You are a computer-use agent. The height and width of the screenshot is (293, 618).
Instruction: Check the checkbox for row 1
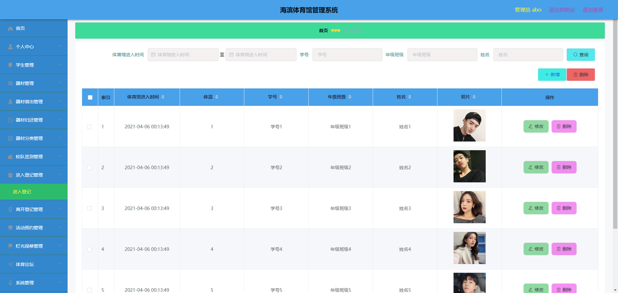[x=89, y=127]
